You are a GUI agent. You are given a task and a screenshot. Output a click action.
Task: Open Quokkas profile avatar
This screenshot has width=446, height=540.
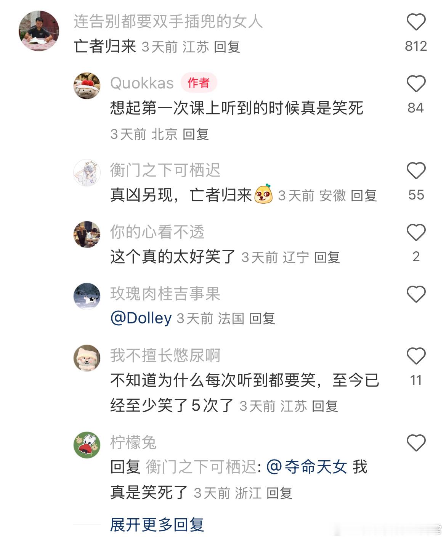point(87,85)
